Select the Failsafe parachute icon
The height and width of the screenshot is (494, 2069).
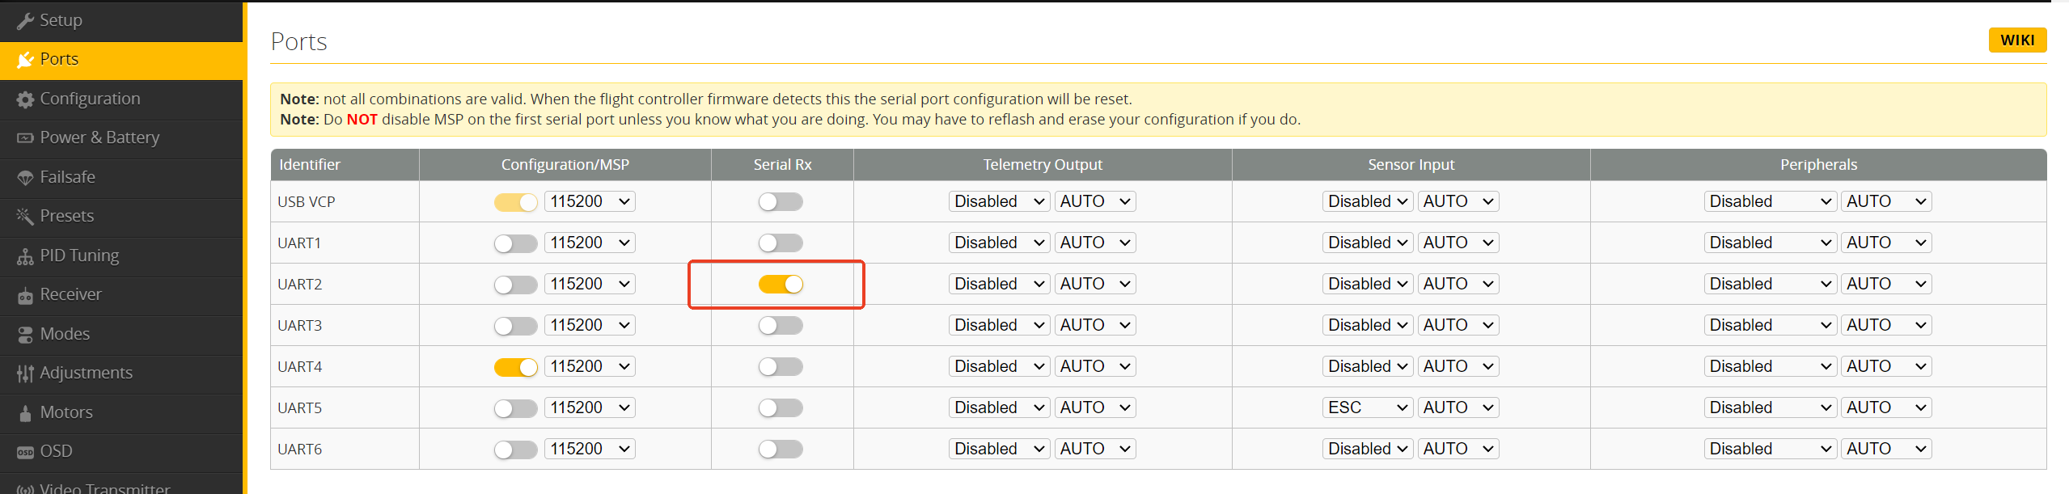pos(25,178)
